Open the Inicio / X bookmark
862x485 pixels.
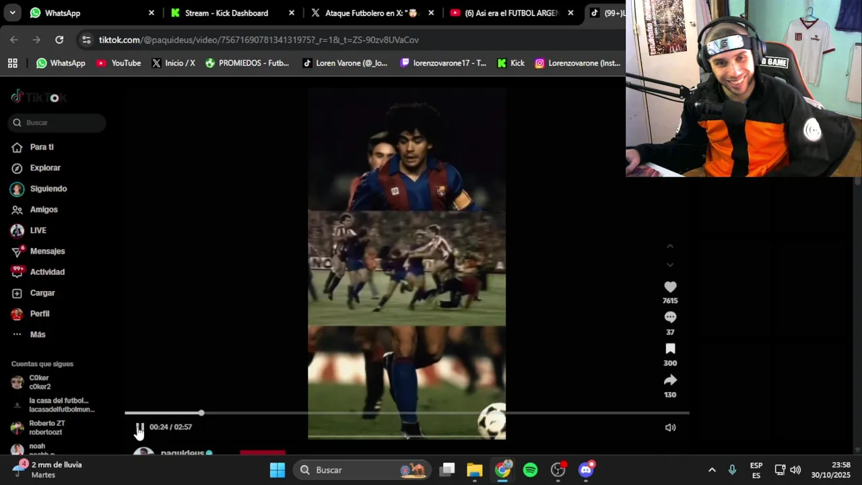click(174, 63)
